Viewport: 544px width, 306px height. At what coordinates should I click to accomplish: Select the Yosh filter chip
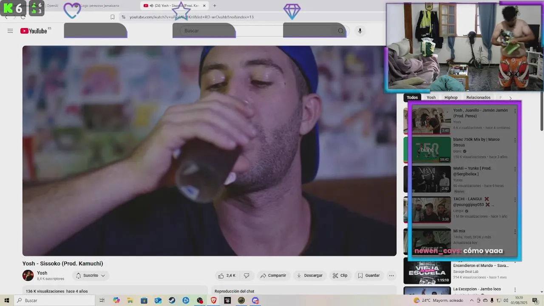point(431,97)
